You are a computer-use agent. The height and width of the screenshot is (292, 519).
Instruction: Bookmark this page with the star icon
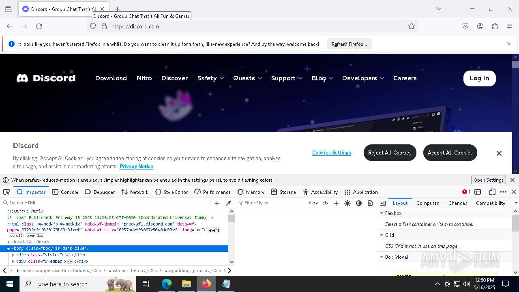click(412, 26)
